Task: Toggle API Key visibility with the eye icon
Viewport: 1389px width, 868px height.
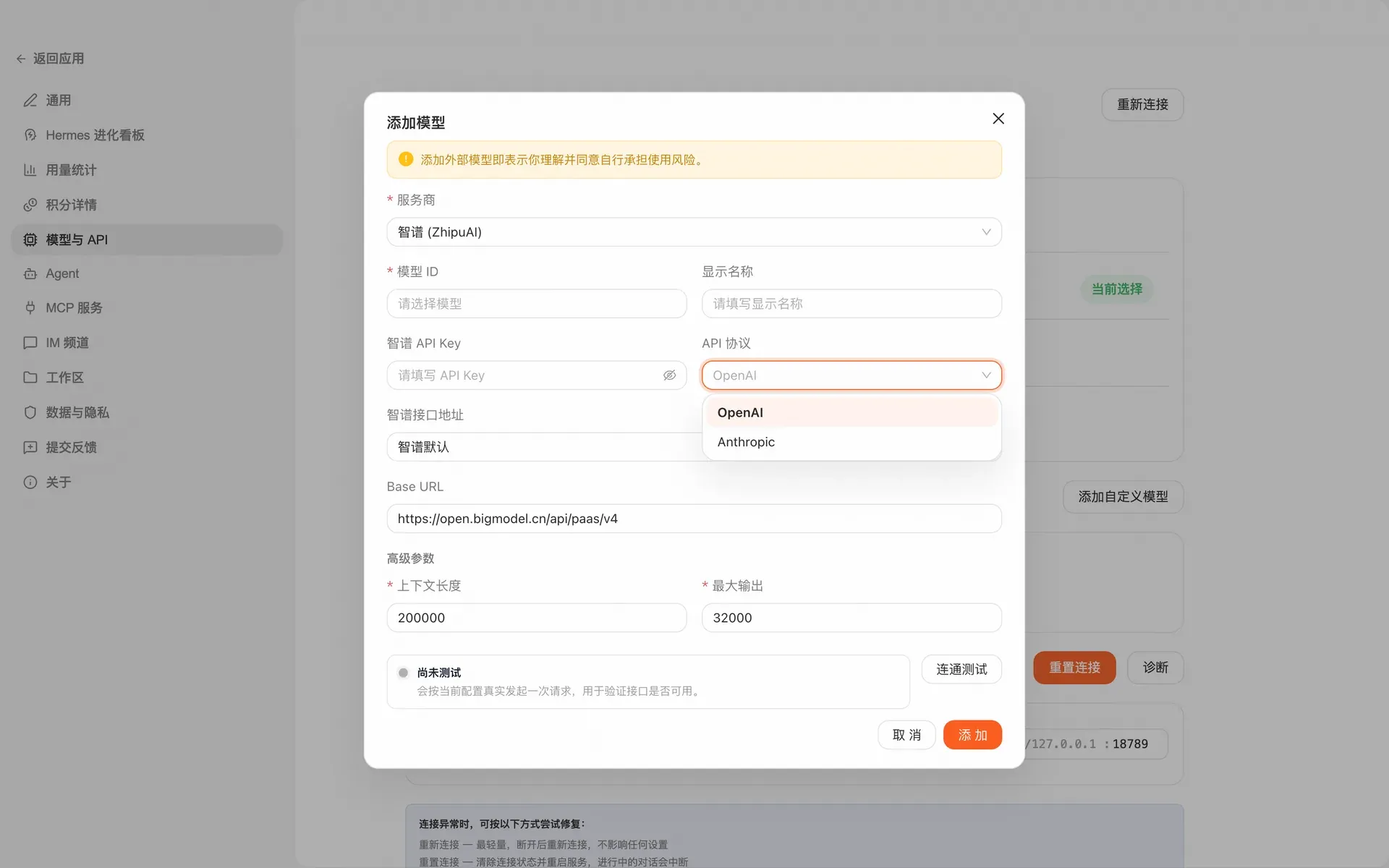Action: point(669,375)
